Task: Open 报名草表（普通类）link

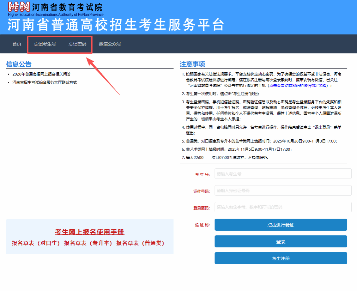Action: coord(140,243)
